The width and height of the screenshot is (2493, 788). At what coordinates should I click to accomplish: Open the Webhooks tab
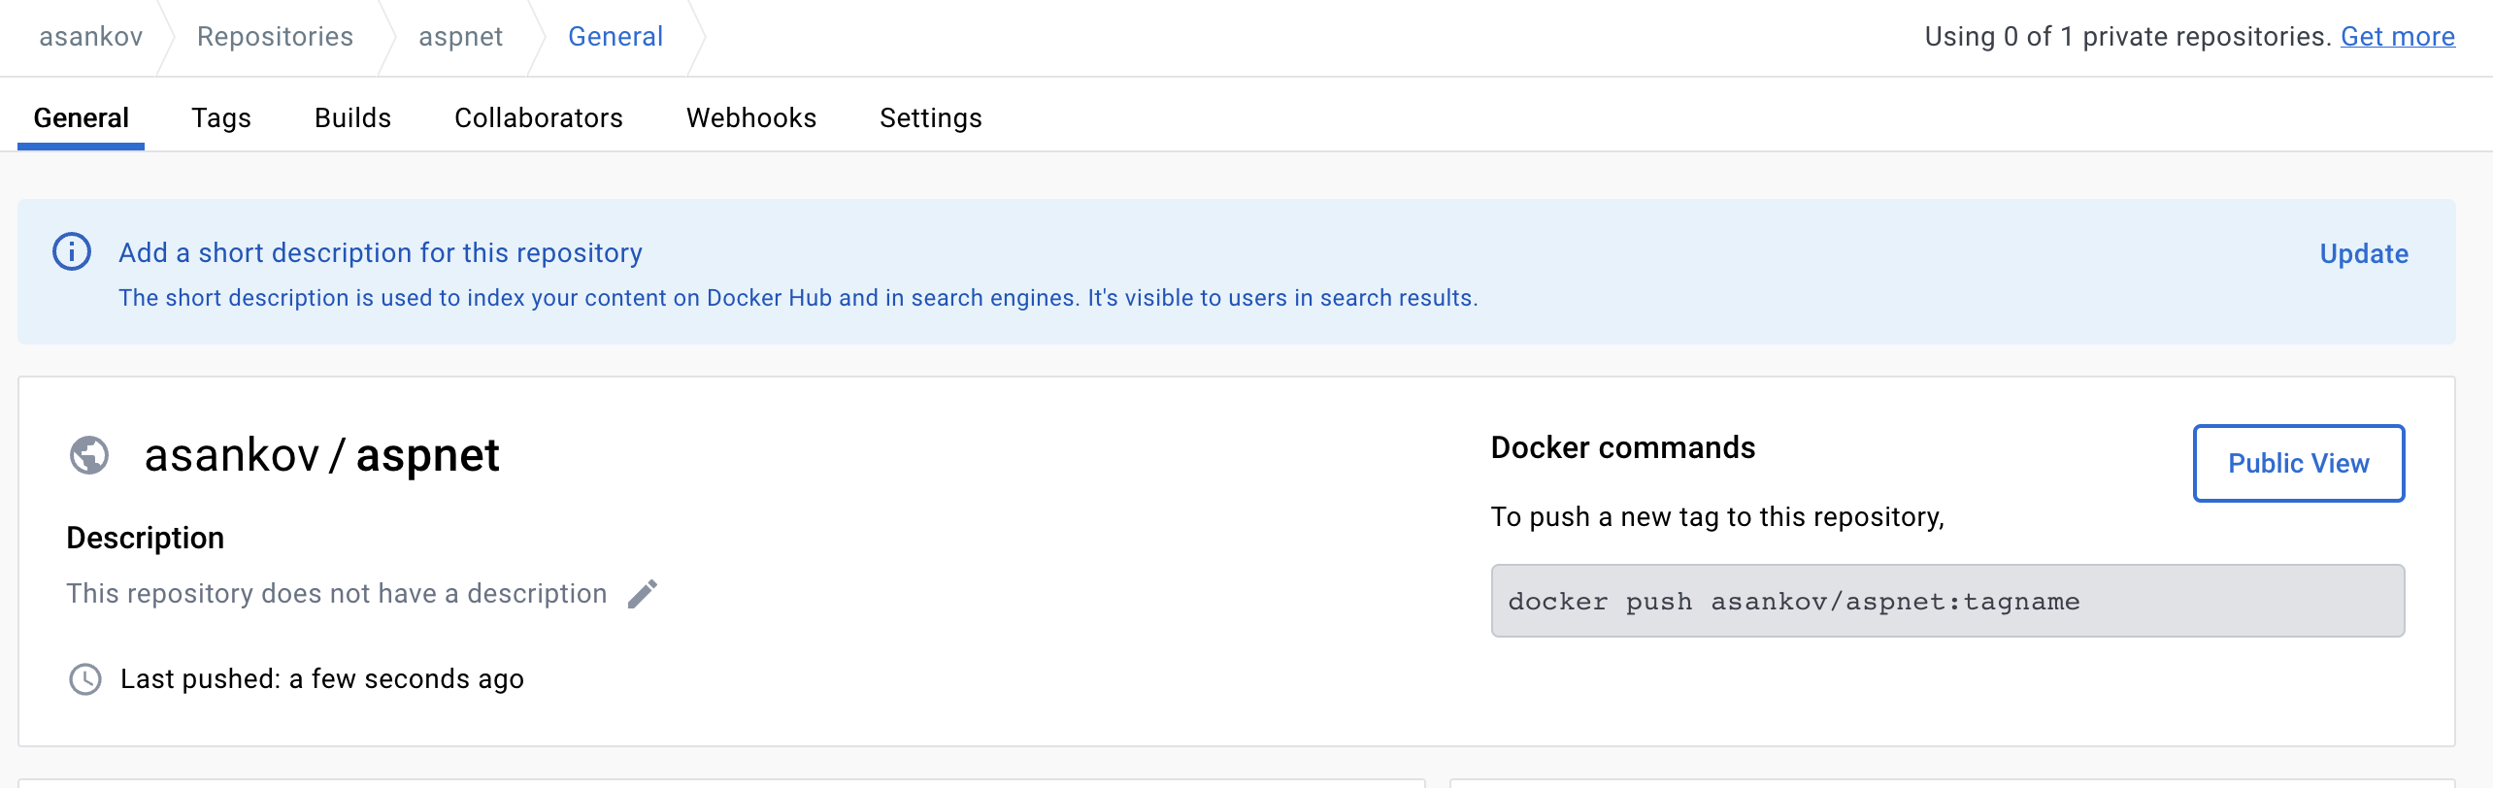click(x=751, y=117)
